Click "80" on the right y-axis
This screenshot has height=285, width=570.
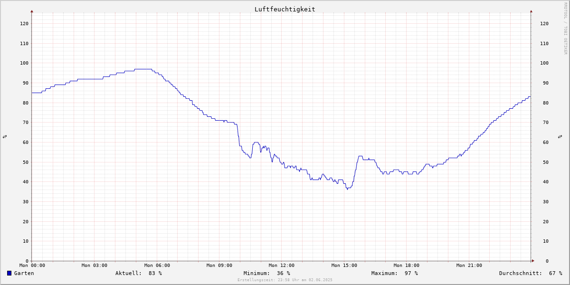pyautogui.click(x=546, y=103)
